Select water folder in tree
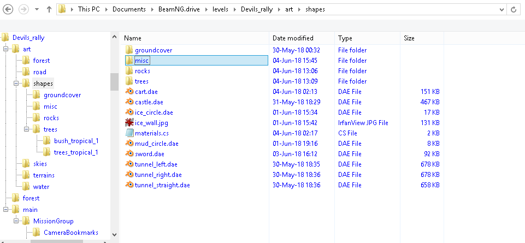Viewport: 525px width, 243px height. pyautogui.click(x=41, y=187)
